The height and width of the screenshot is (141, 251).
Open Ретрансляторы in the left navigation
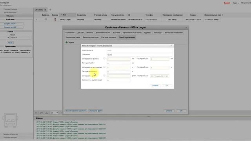10,137
